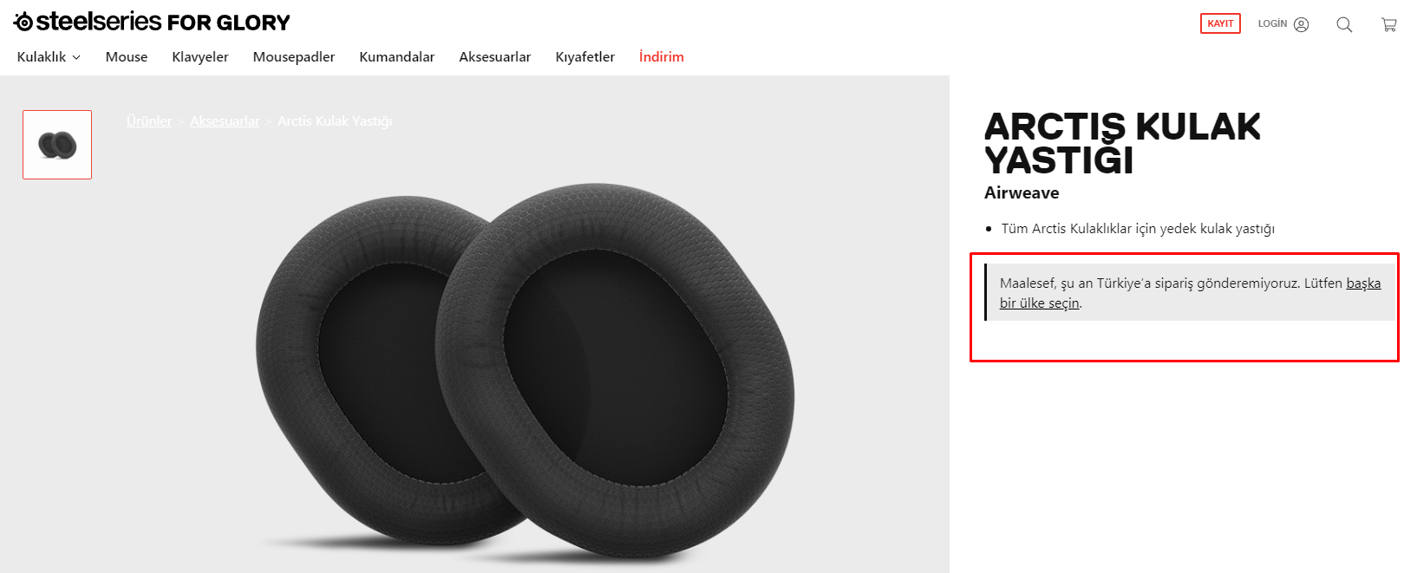
Task: Select the ear cushion thumbnail image
Action: tap(57, 145)
